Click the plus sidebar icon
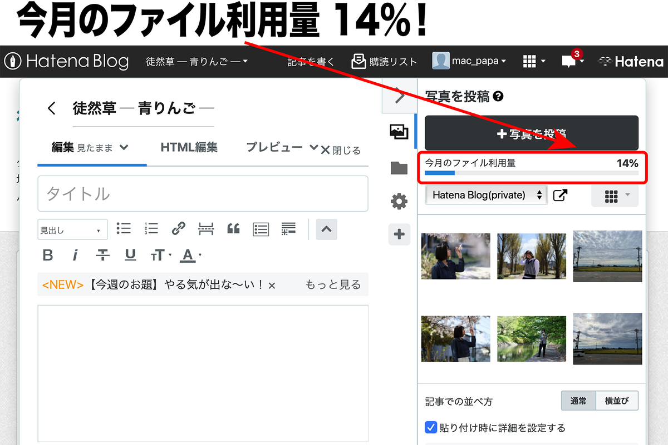 (x=399, y=234)
